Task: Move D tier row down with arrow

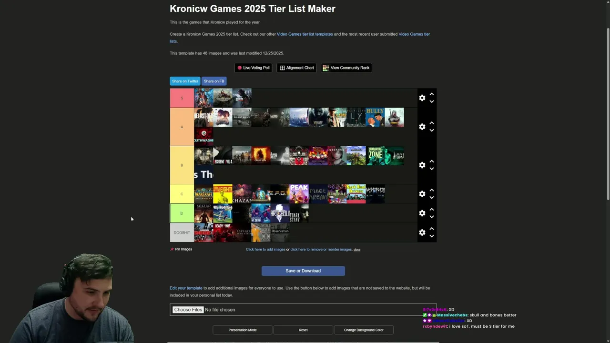Action: coord(431,217)
